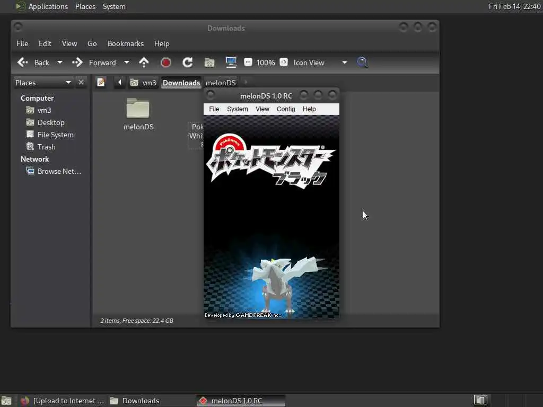
Task: Open melonDS File menu
Action: pyautogui.click(x=214, y=109)
